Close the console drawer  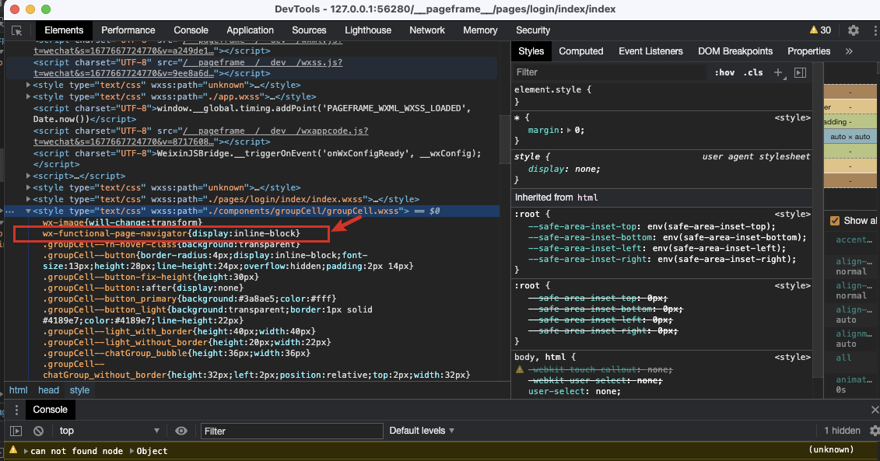[x=875, y=410]
